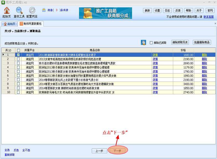Click the app logo in title bar
The width and height of the screenshot is (217, 159).
point(3,2)
